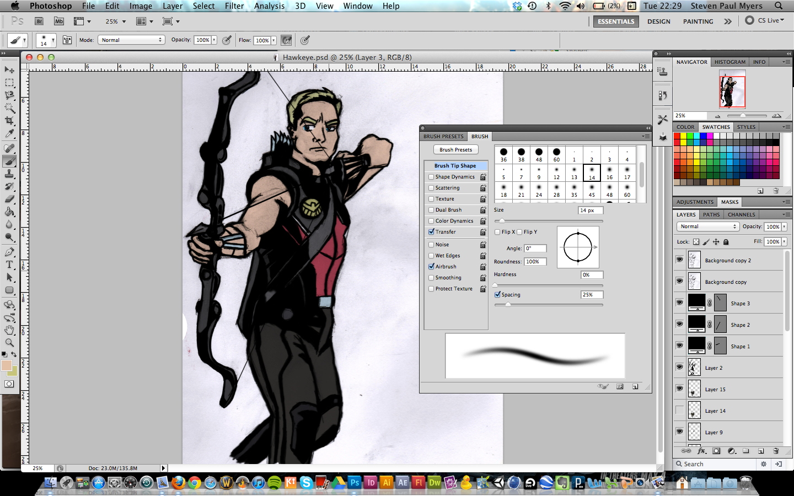Switch to Design workspace
This screenshot has height=496, width=794.
point(659,21)
